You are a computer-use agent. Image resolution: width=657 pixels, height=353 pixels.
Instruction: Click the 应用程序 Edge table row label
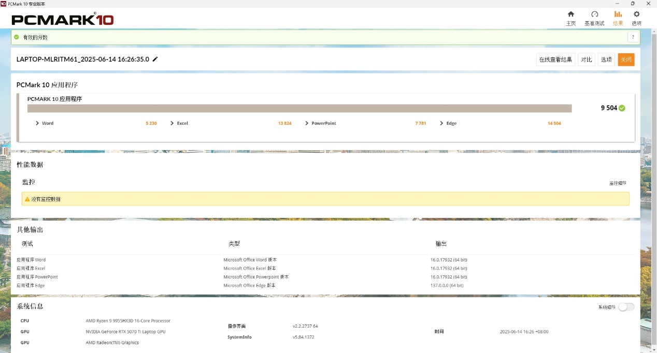(x=31, y=286)
